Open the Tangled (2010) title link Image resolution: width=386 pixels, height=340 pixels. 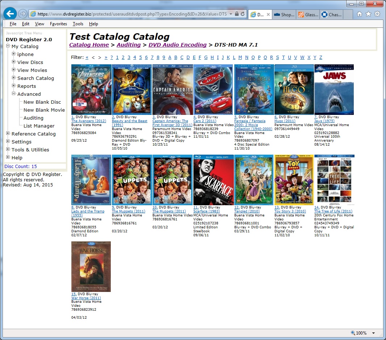tap(247, 211)
